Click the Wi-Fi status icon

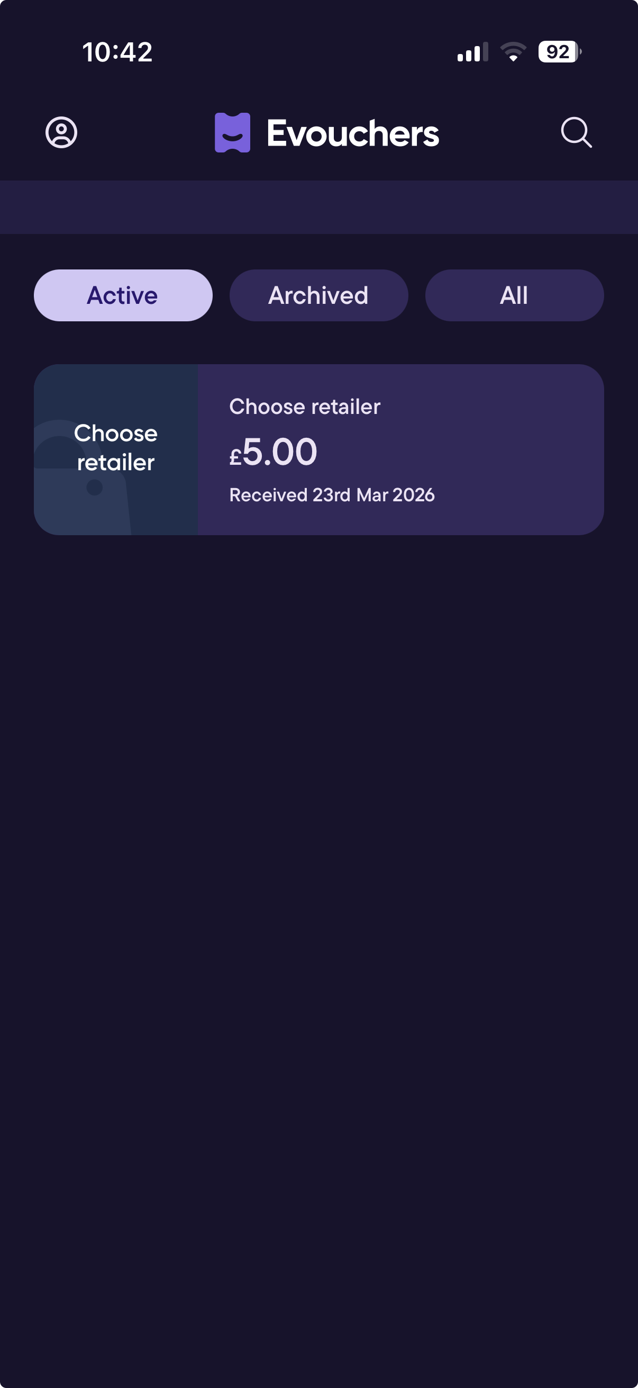pos(513,52)
